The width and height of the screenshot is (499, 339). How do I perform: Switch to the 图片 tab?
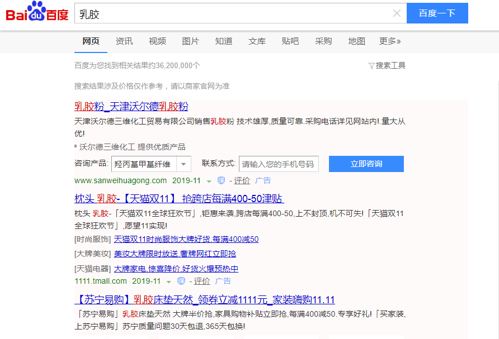click(190, 41)
